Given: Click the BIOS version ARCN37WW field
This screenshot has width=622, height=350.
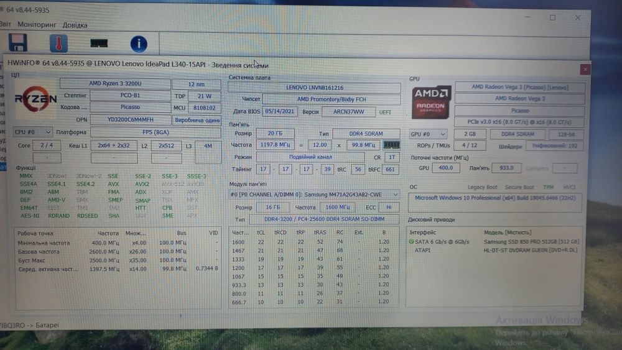Looking at the screenshot, I should click(348, 112).
